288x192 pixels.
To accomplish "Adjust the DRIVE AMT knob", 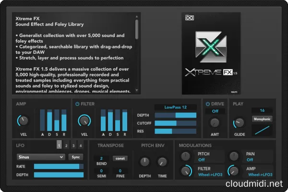I will click(215, 123).
